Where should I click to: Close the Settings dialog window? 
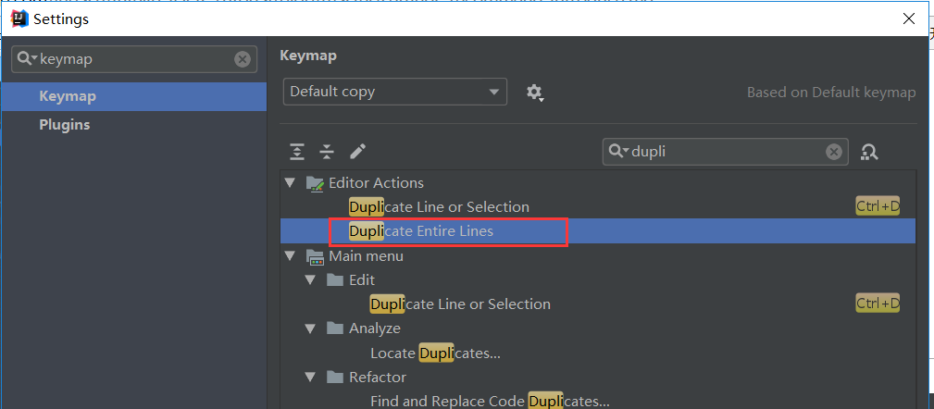point(910,19)
